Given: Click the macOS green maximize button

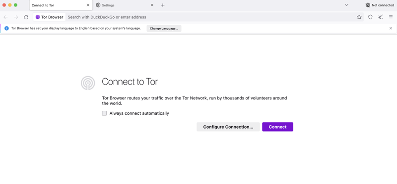Looking at the screenshot, I should pos(16,5).
